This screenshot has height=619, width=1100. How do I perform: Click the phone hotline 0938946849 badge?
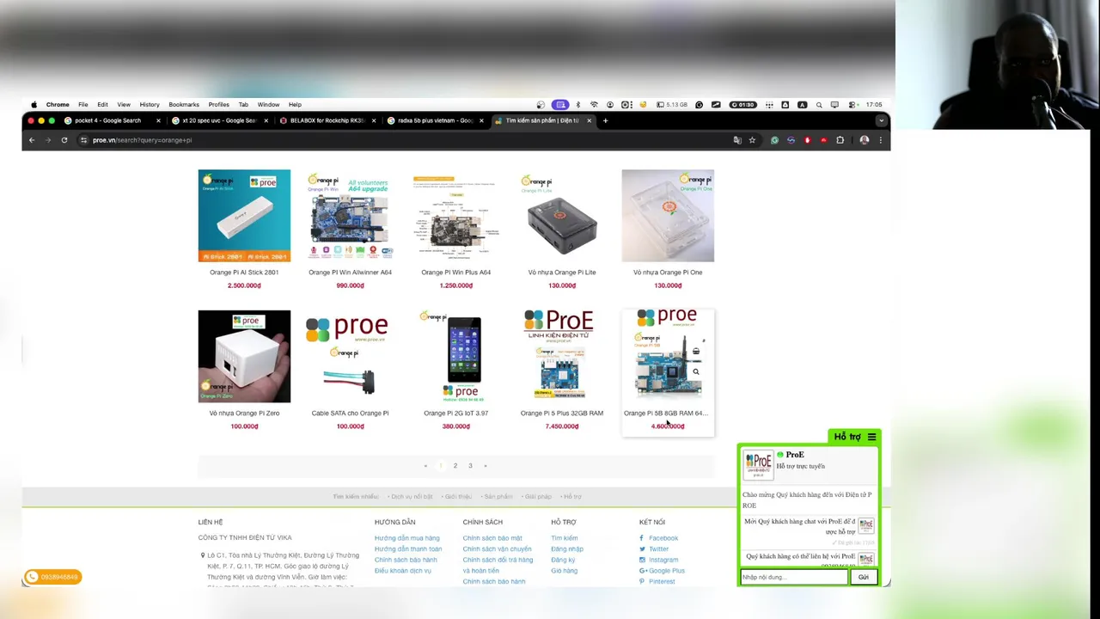coord(53,577)
